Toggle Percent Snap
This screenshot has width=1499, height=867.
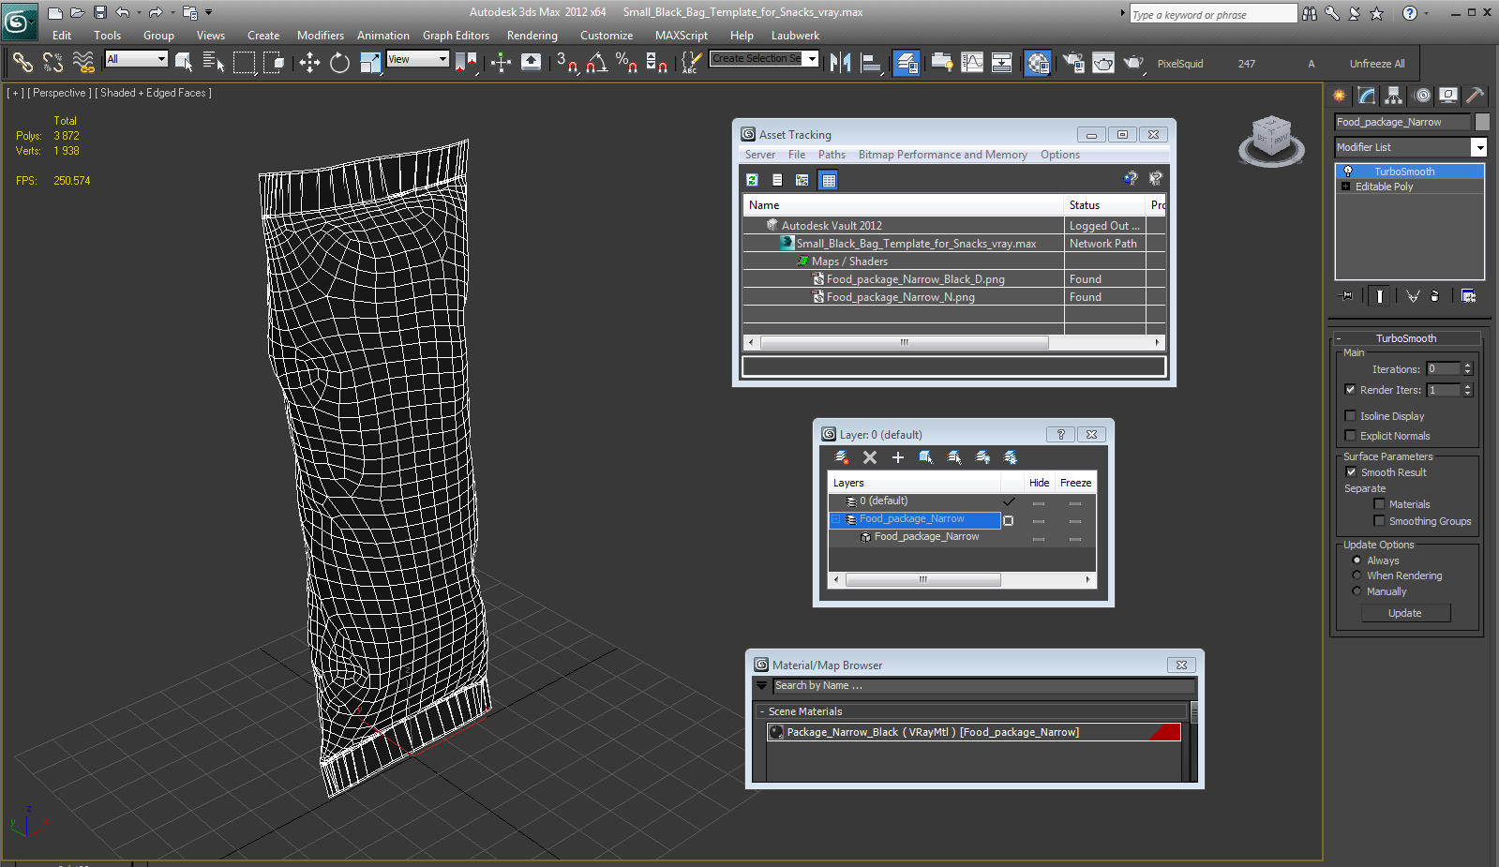[x=626, y=63]
